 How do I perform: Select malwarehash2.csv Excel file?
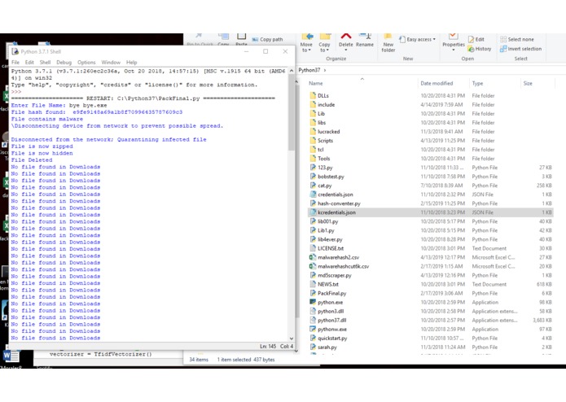[338, 257]
